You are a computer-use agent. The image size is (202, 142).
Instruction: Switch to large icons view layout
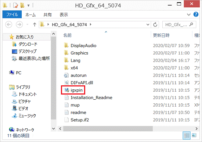[x=194, y=135]
